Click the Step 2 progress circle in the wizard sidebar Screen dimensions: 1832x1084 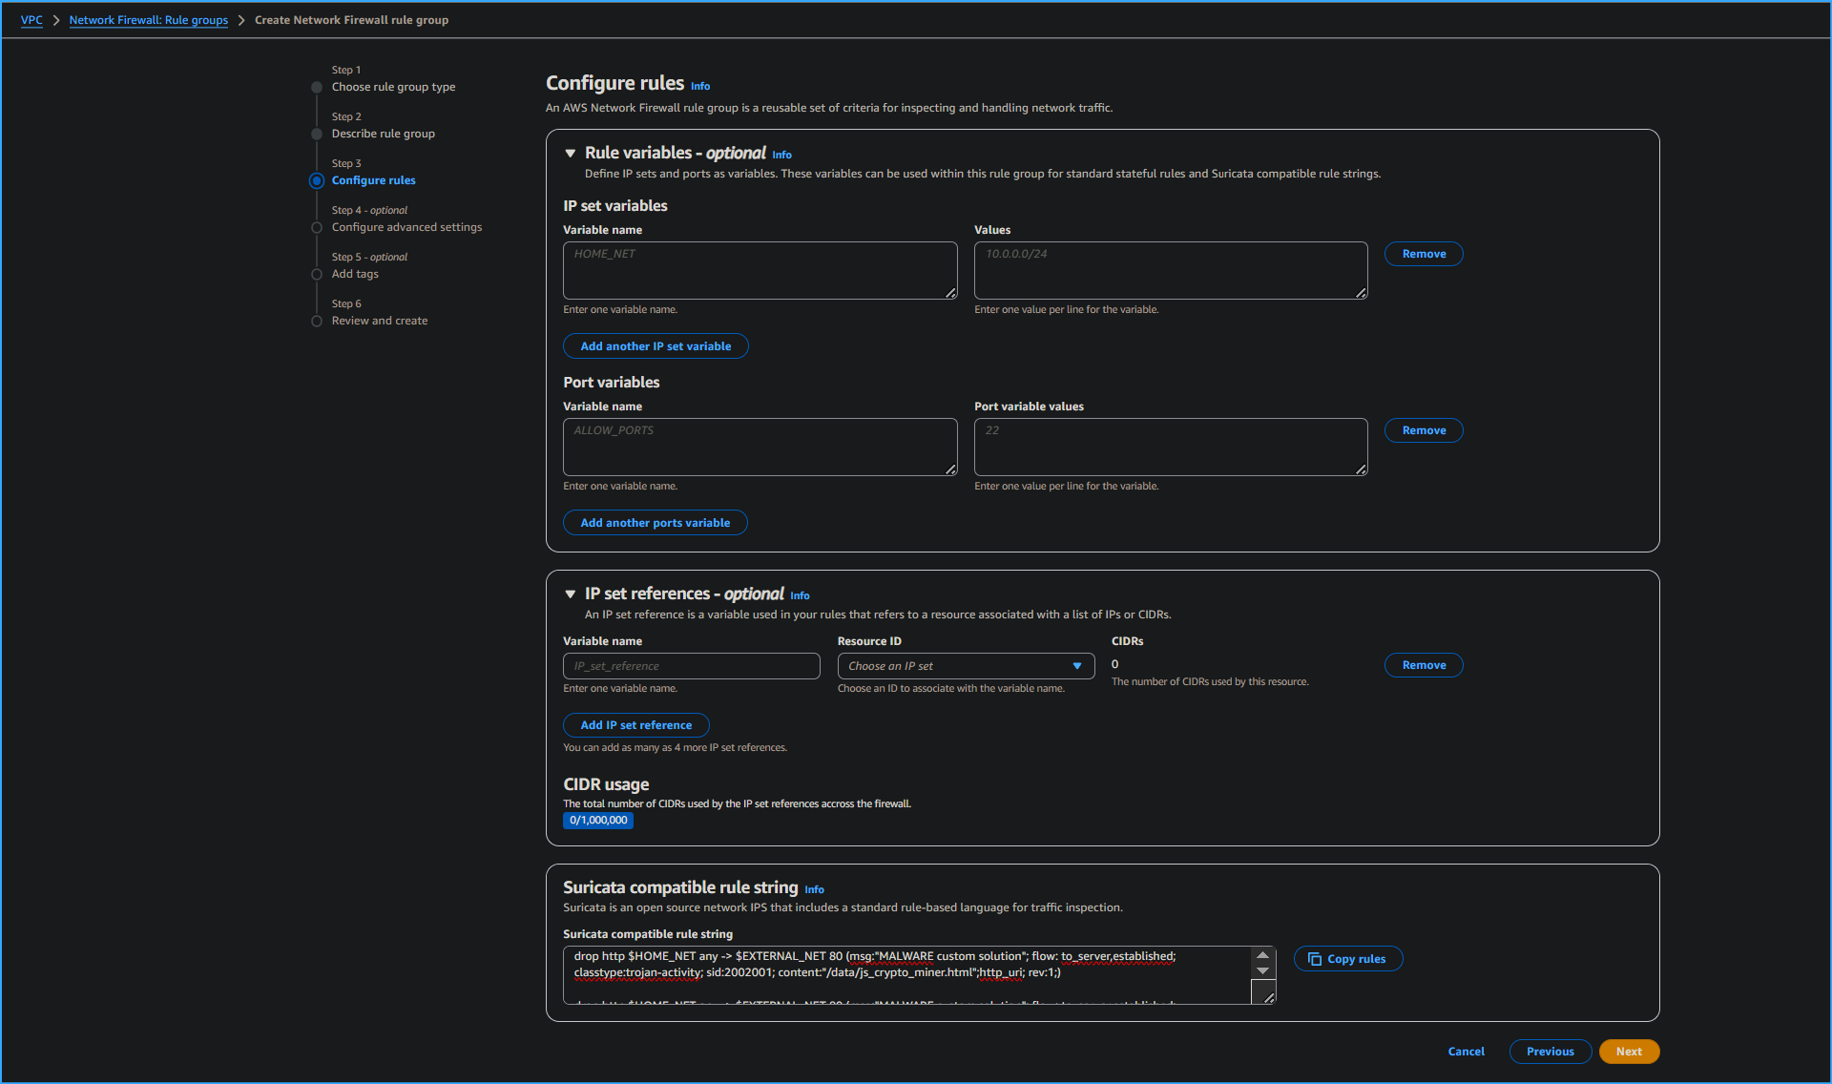316,134
